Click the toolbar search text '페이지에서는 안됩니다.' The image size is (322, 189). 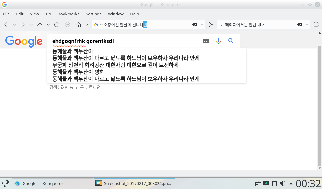coord(245,25)
